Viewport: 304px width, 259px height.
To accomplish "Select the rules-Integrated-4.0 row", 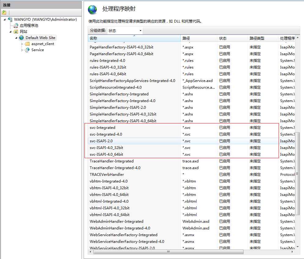I will [x=191, y=61].
